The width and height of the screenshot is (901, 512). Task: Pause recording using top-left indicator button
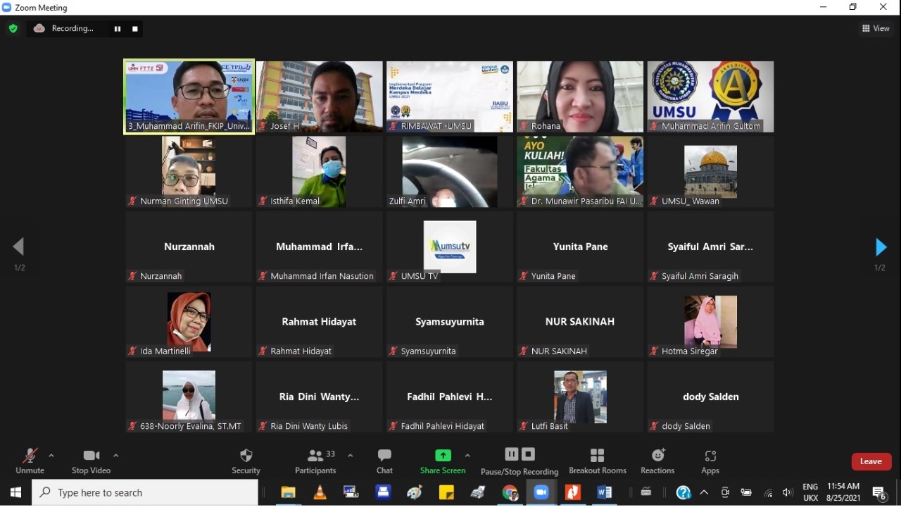pyautogui.click(x=118, y=29)
